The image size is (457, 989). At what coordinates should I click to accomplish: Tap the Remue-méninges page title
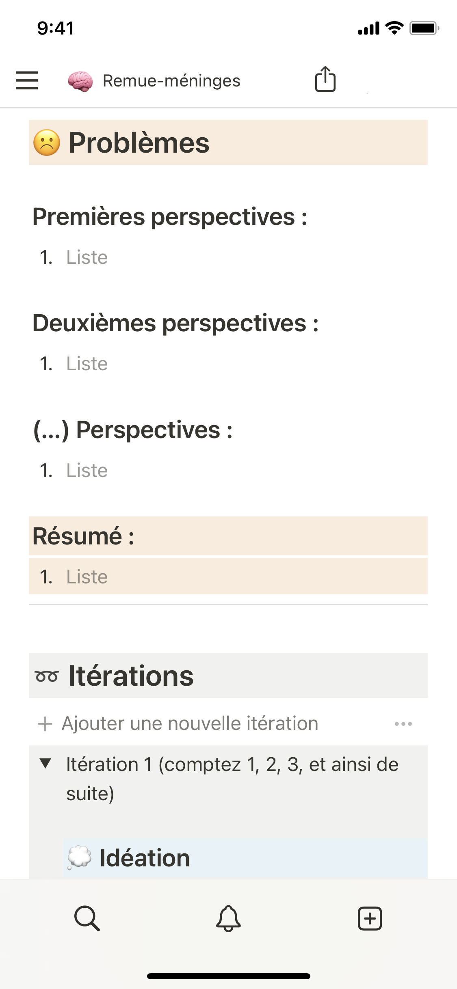(x=171, y=81)
